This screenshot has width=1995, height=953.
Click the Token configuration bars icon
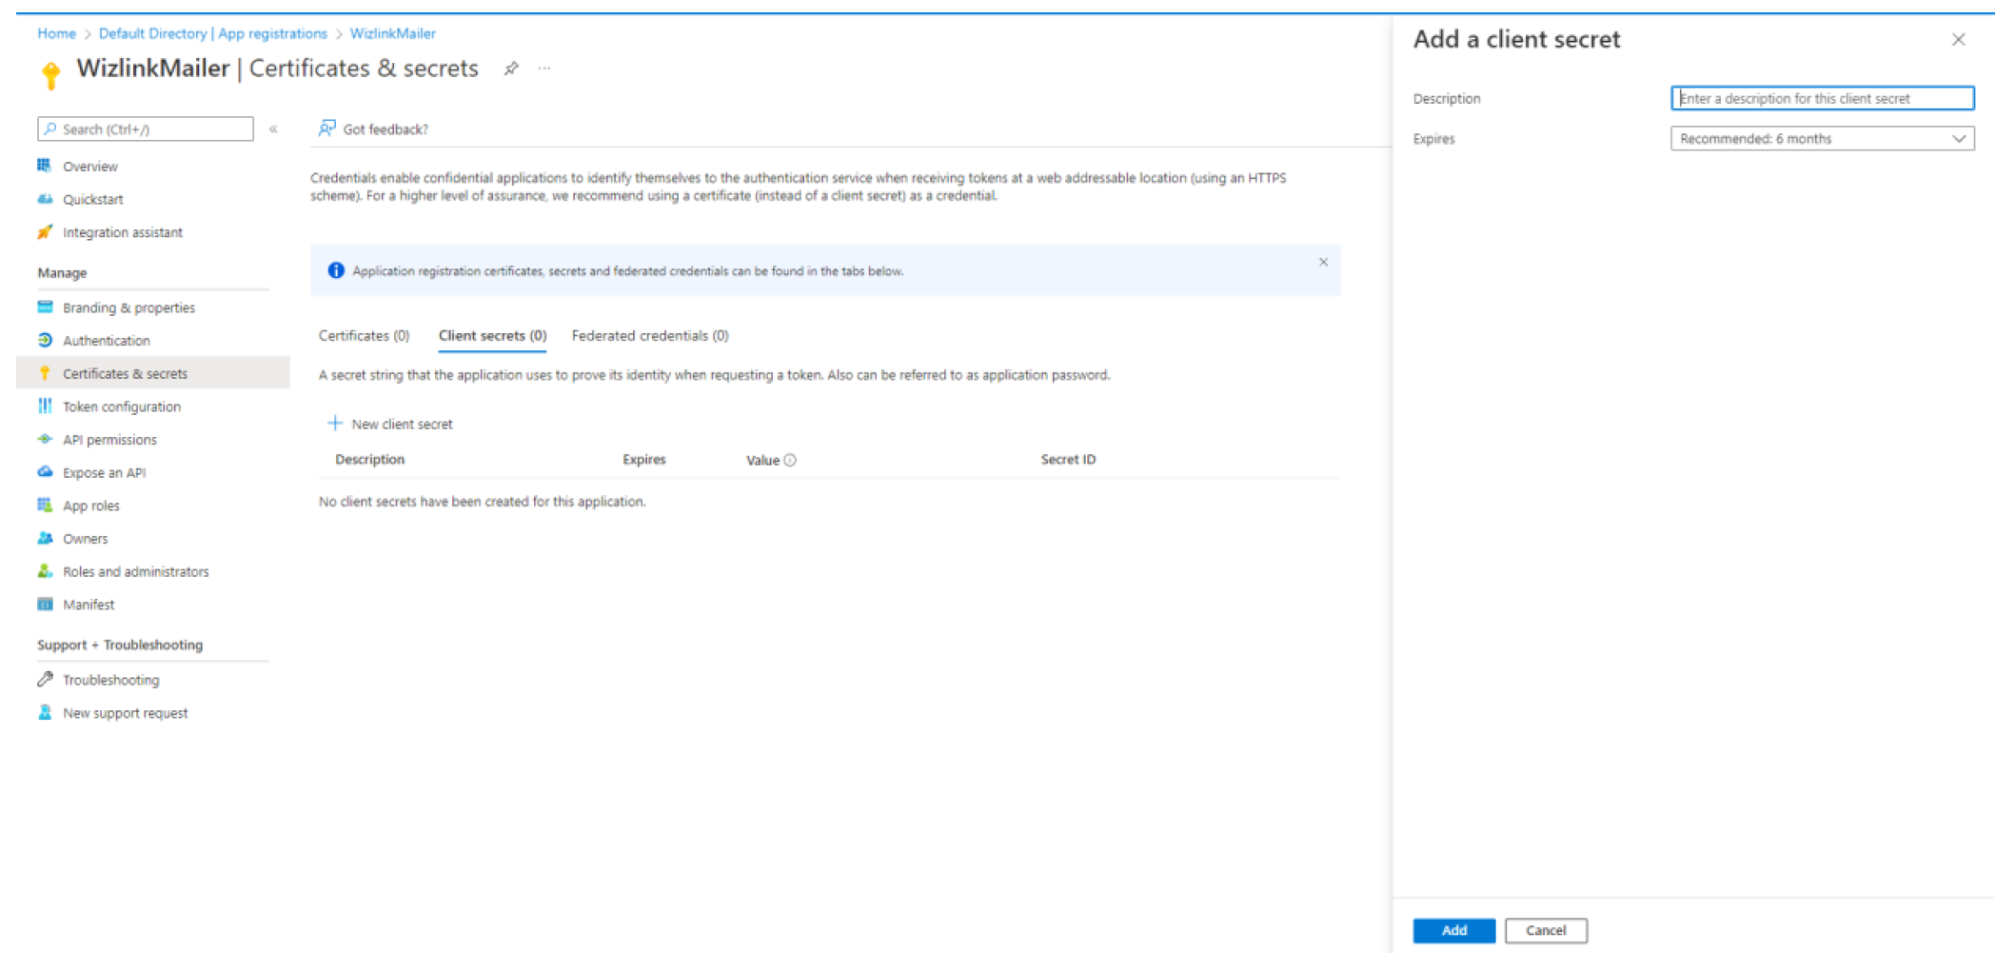pyautogui.click(x=45, y=407)
